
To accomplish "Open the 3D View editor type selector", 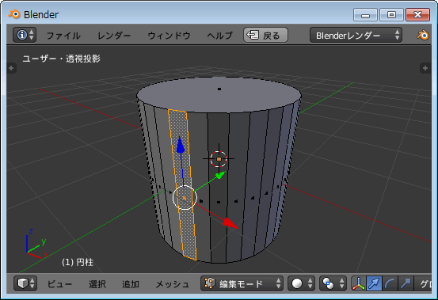I will [x=25, y=283].
